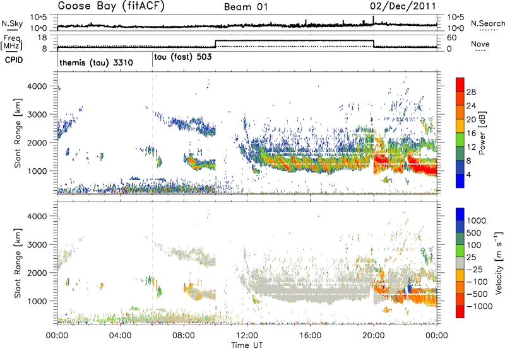Click the '16' power colorbar tick
This screenshot has height=349, width=505.
(x=471, y=134)
